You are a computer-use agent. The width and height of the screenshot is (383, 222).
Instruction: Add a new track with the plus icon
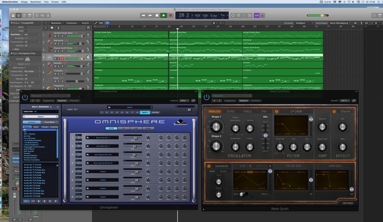tap(46, 28)
